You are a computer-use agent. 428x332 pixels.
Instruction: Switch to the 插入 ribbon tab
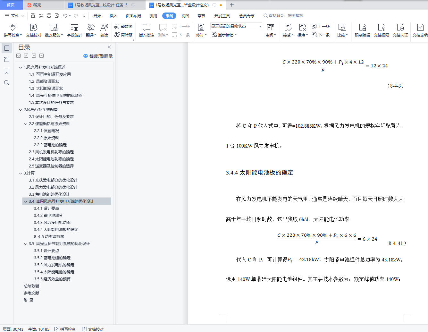coord(113,16)
